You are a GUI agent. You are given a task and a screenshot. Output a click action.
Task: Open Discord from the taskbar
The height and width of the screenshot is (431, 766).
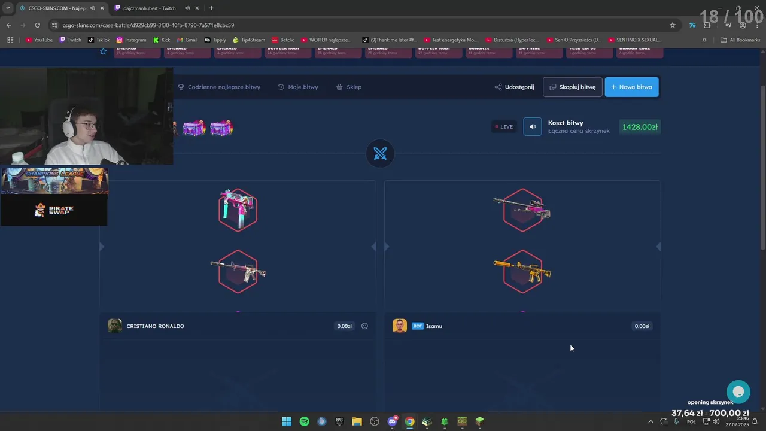tap(392, 421)
